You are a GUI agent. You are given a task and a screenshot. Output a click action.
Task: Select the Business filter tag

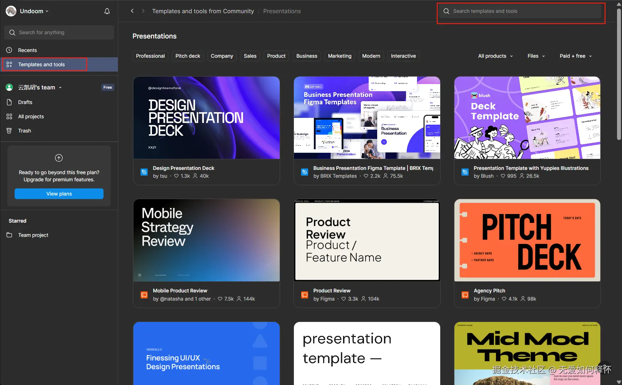(307, 56)
